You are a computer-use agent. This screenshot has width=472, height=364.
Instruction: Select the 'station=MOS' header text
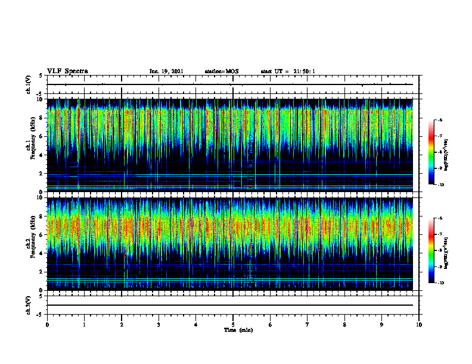pos(222,71)
